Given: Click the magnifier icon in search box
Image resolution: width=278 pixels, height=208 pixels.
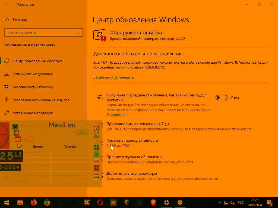Looking at the screenshot, I should 78,32.
